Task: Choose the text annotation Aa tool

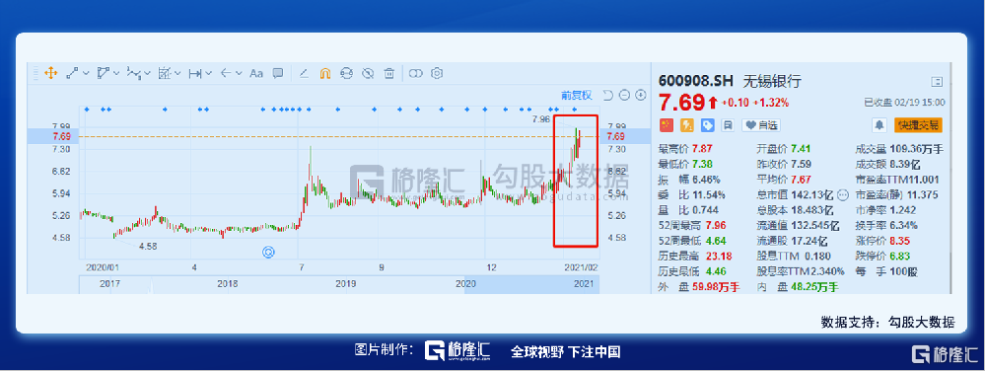Action: tap(255, 74)
